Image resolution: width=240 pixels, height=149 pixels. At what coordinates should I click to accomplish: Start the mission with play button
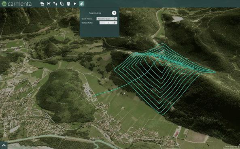coord(75,4)
